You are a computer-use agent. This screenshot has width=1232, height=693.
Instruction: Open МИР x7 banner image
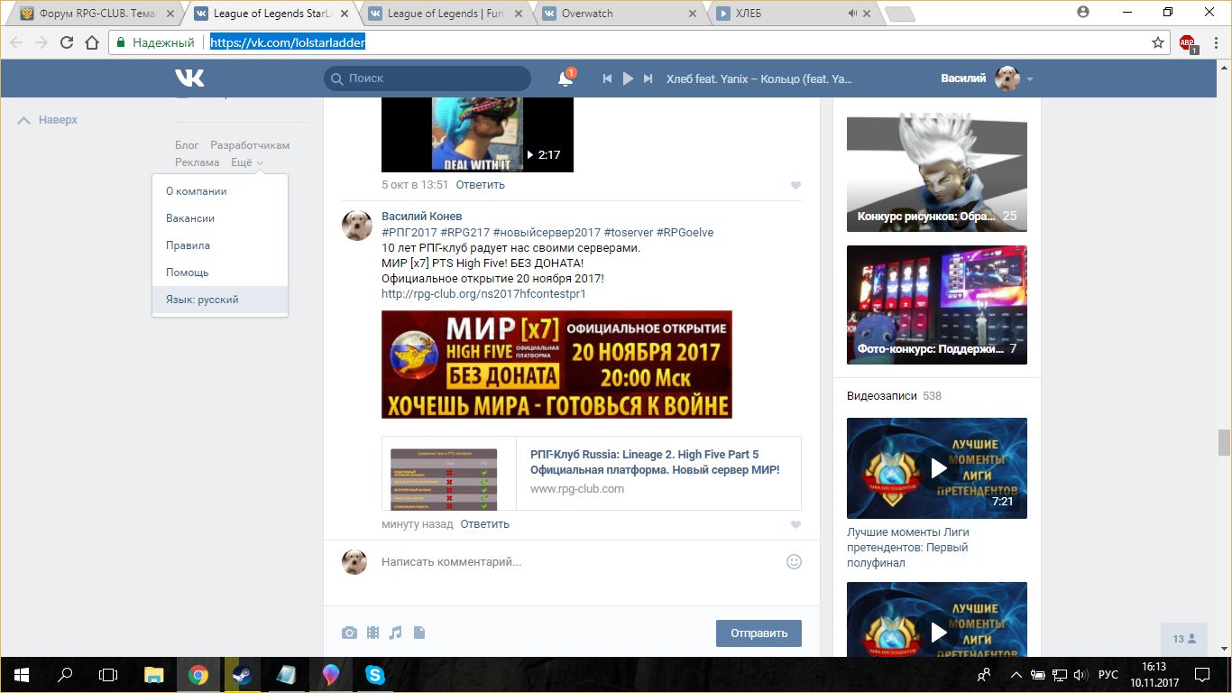tap(556, 365)
